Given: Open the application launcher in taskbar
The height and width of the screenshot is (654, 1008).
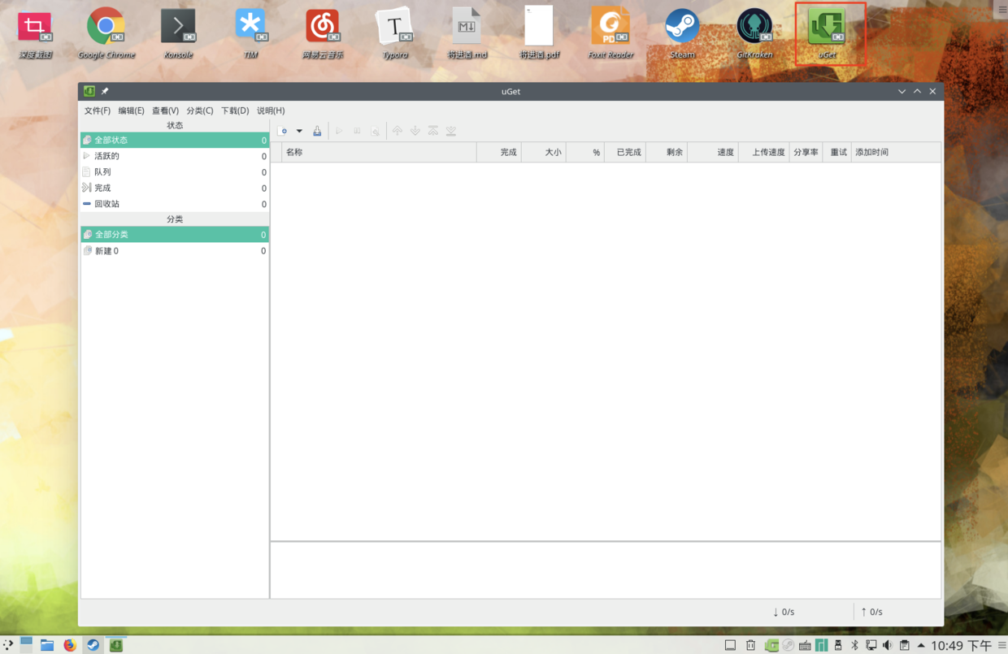Looking at the screenshot, I should coord(8,645).
